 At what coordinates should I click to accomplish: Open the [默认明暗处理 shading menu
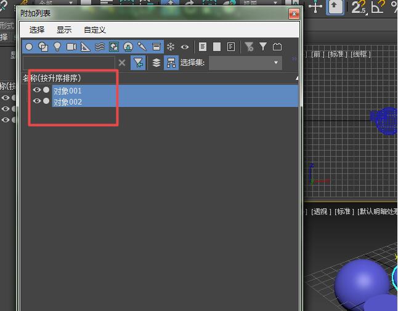pos(378,211)
